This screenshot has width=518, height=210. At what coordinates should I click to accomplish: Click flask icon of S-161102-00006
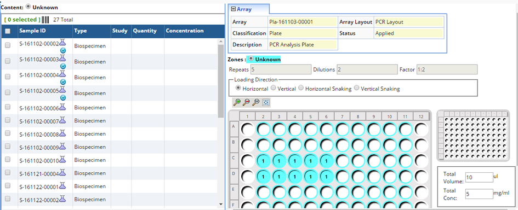62,107
